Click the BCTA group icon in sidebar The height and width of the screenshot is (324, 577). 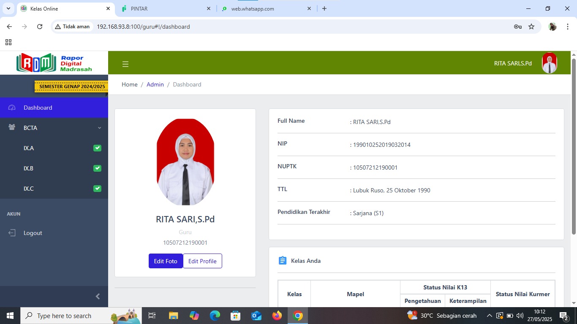[x=11, y=128]
